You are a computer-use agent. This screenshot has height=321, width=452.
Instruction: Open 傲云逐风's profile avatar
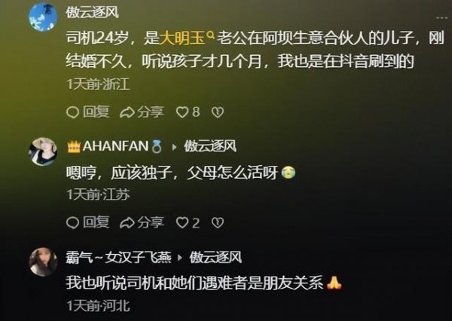click(43, 17)
